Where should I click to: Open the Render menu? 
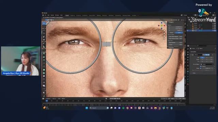click(52, 15)
